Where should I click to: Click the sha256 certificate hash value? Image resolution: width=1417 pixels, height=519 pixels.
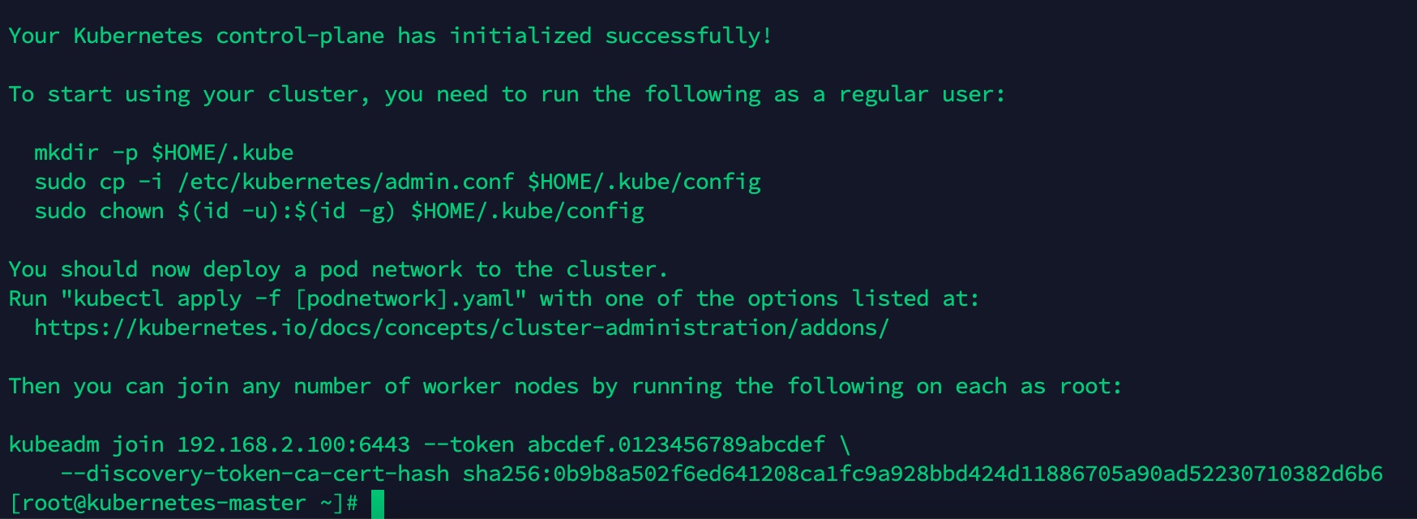923,474
